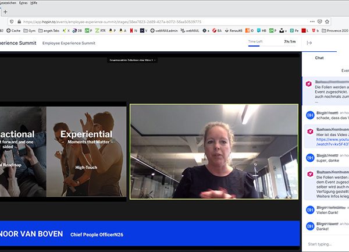Open a new browser tab with plus icon
Screen dimensions: 349x252
[x=5, y=12]
